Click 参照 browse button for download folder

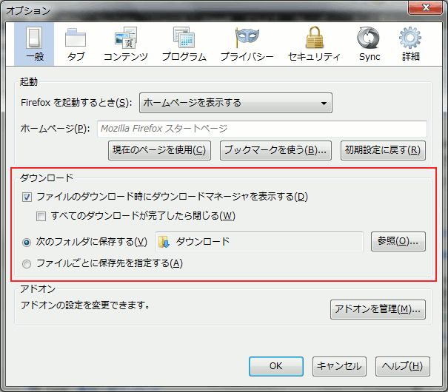[398, 241]
